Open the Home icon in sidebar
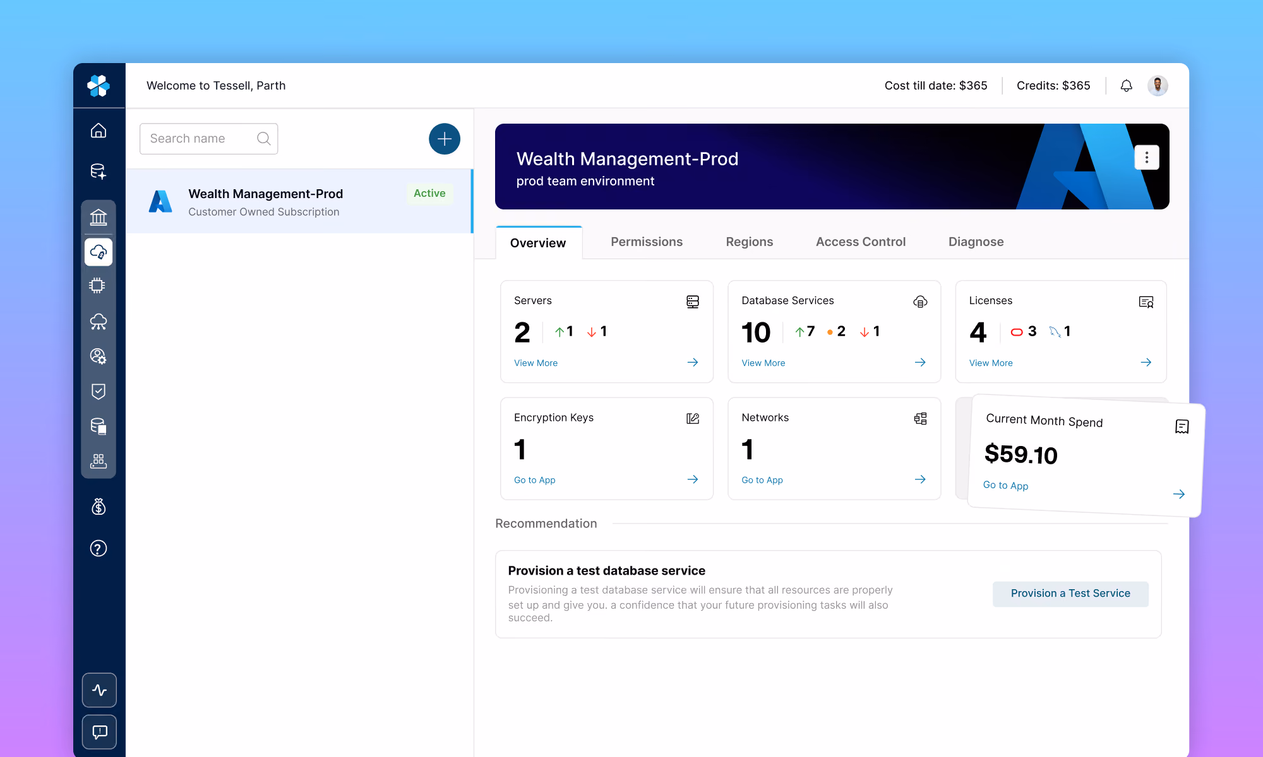Image resolution: width=1263 pixels, height=757 pixels. (x=99, y=131)
